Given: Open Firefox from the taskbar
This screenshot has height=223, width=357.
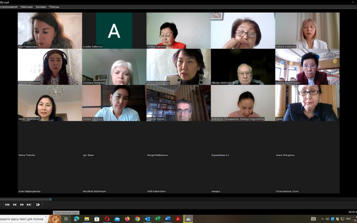Looking at the screenshot, I should click(x=127, y=219).
